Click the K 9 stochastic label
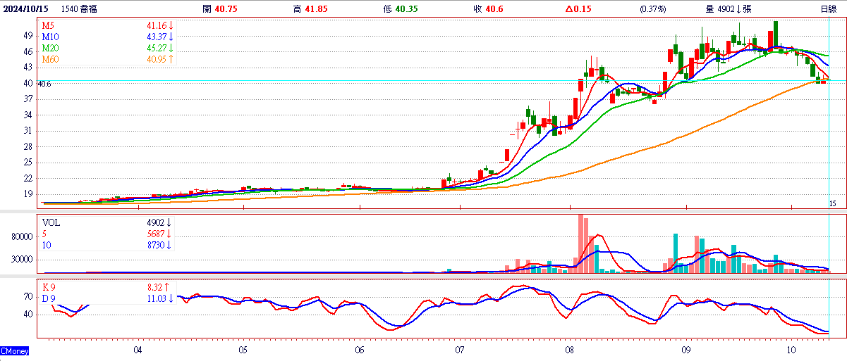Viewport: 847px width, 361px height. [x=49, y=288]
